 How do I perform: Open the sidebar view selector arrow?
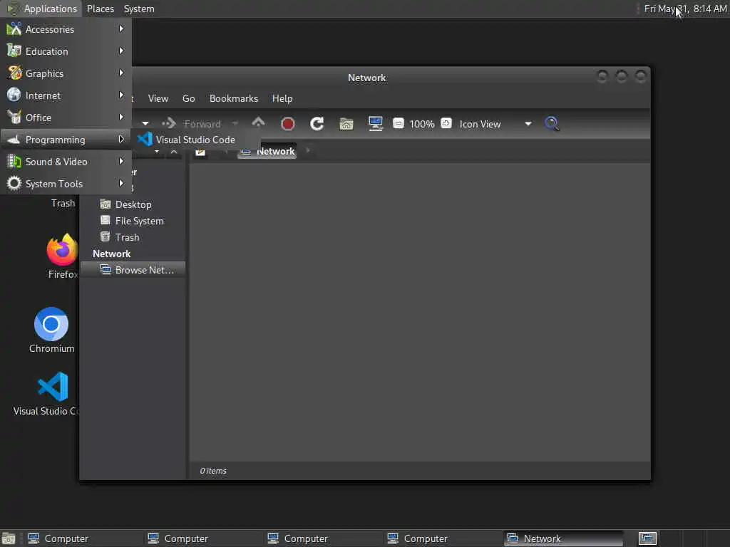point(157,152)
